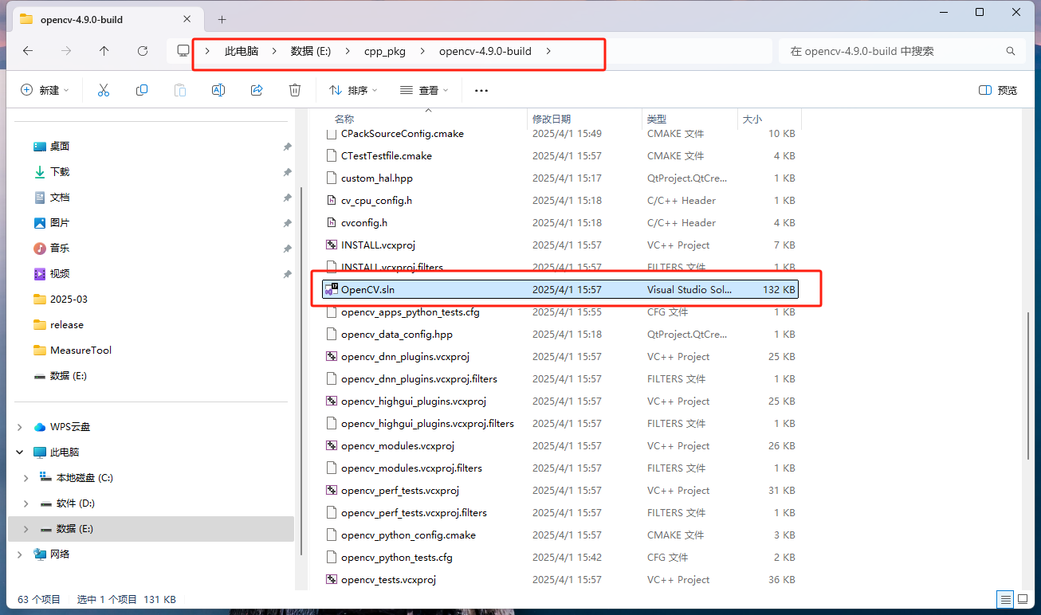Share the selected file with Share icon
This screenshot has width=1041, height=615.
pos(257,89)
